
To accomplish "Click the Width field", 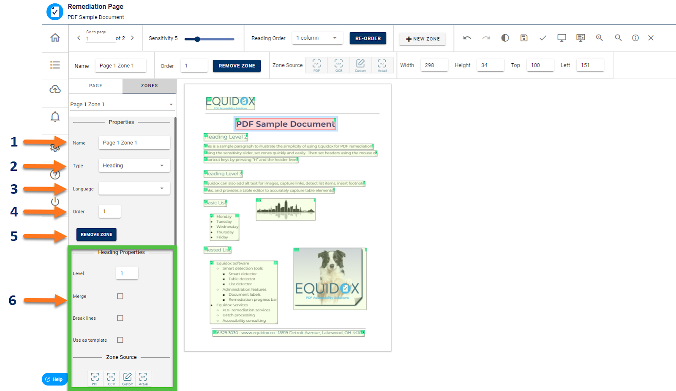I will click(x=434, y=65).
